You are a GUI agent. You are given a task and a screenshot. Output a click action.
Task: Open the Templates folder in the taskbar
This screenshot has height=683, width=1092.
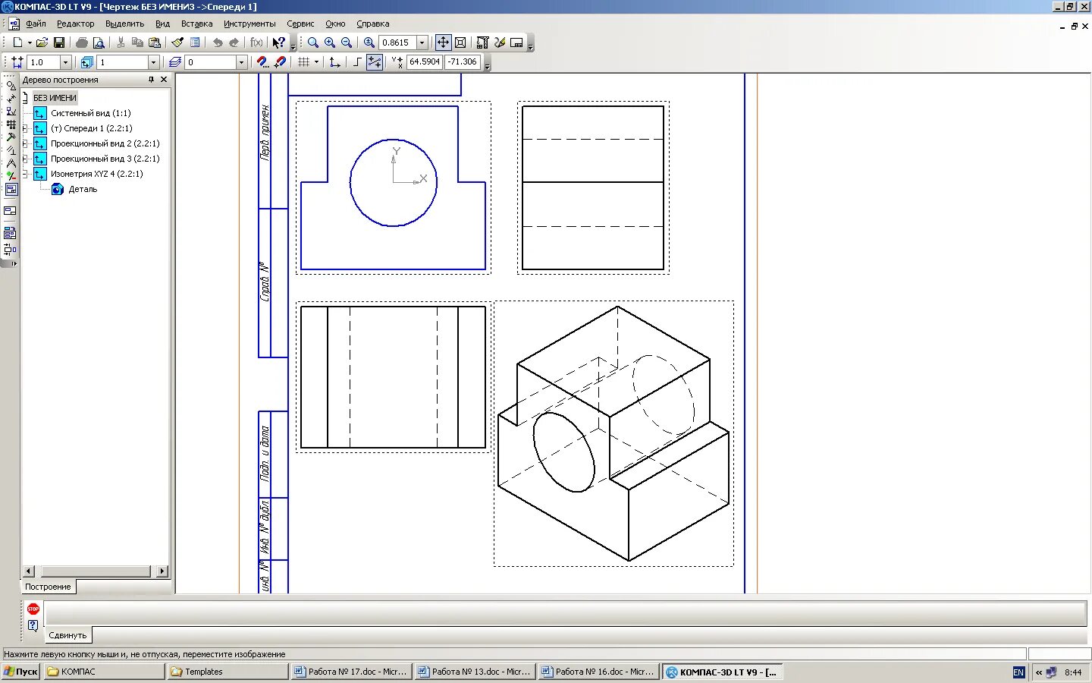[x=227, y=672]
